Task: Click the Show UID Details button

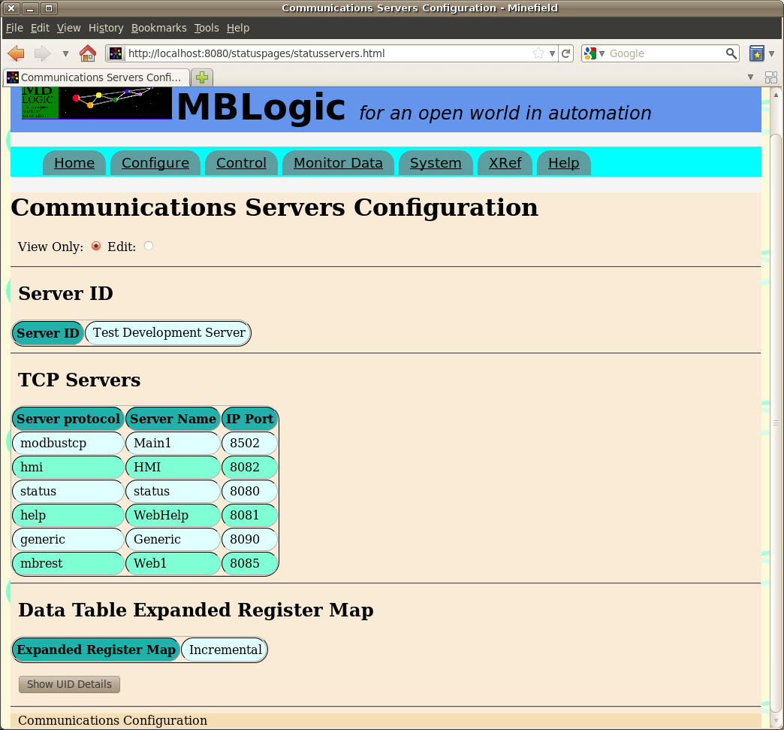Action: (x=70, y=684)
